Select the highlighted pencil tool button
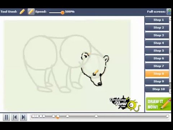173x130 pixels. pyautogui.click(x=31, y=12)
